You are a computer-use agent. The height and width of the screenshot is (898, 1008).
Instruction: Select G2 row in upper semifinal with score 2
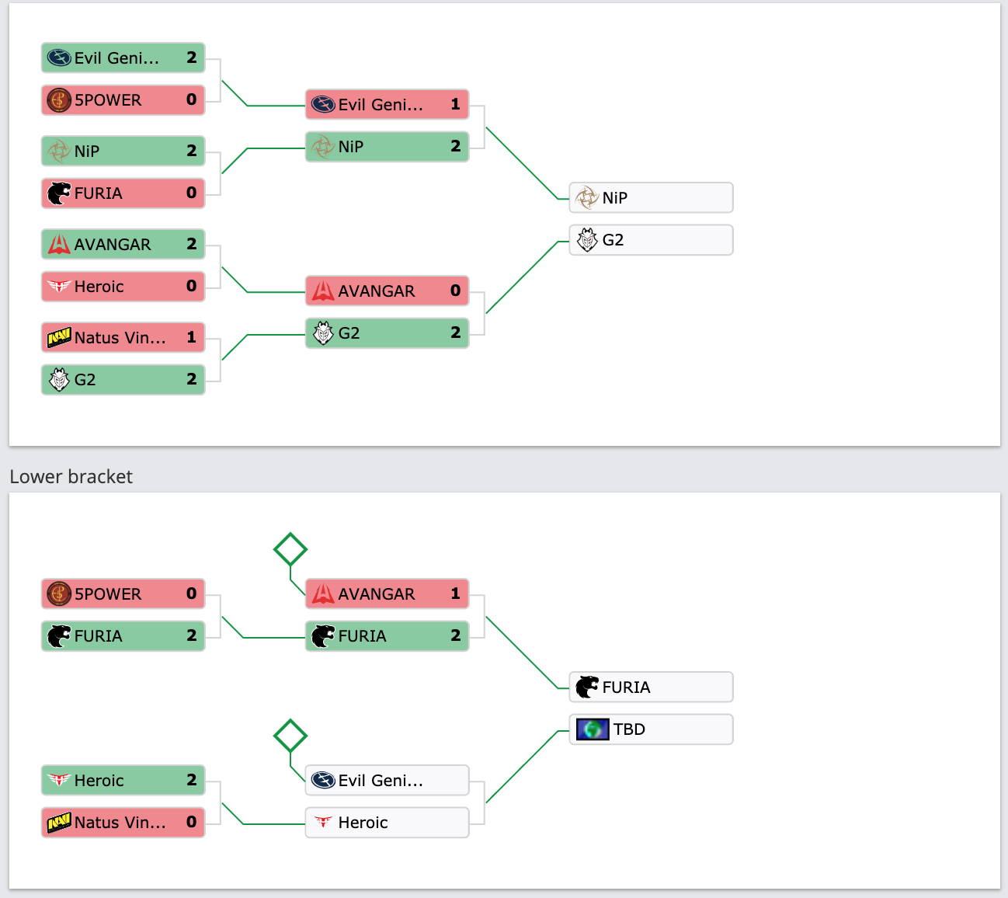click(x=388, y=333)
